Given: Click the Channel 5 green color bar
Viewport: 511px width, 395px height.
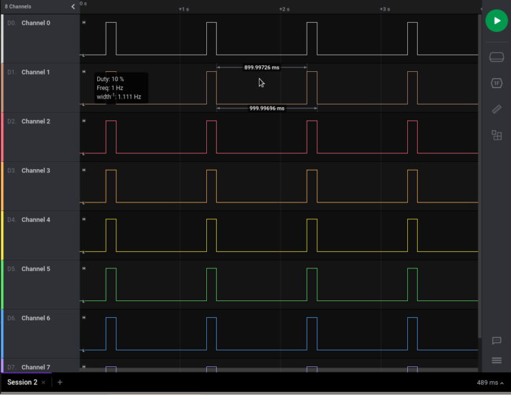Looking at the screenshot, I should tap(2, 284).
